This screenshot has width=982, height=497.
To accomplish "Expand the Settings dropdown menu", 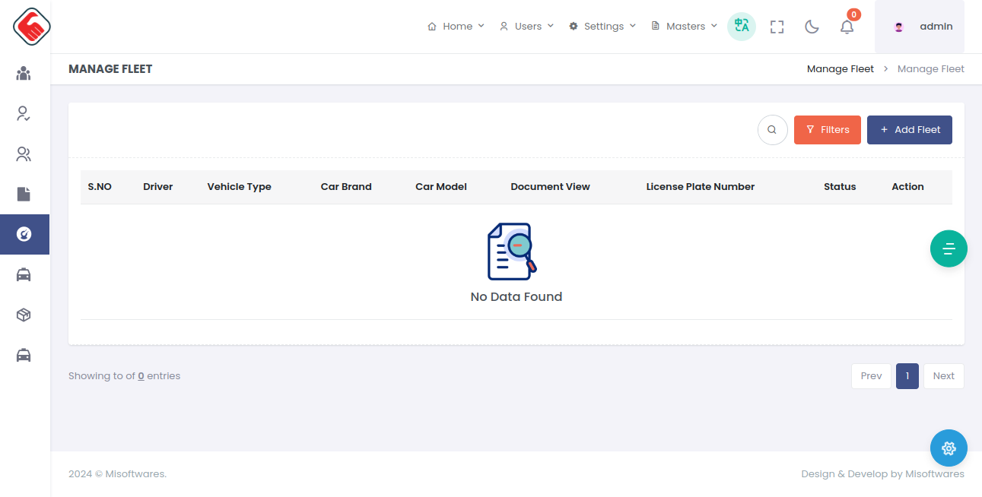I will click(x=602, y=27).
